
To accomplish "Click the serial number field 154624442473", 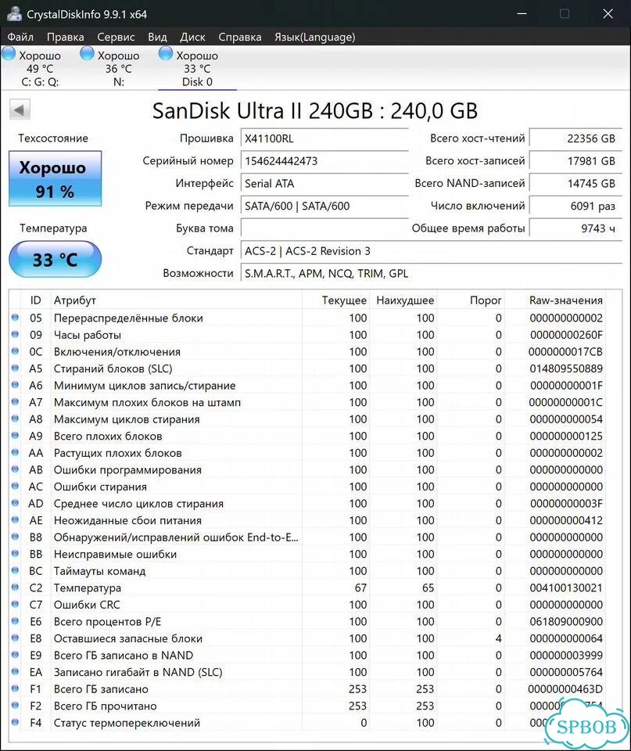I will [324, 161].
